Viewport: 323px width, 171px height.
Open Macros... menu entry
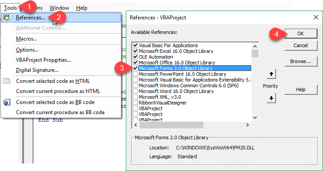27,39
